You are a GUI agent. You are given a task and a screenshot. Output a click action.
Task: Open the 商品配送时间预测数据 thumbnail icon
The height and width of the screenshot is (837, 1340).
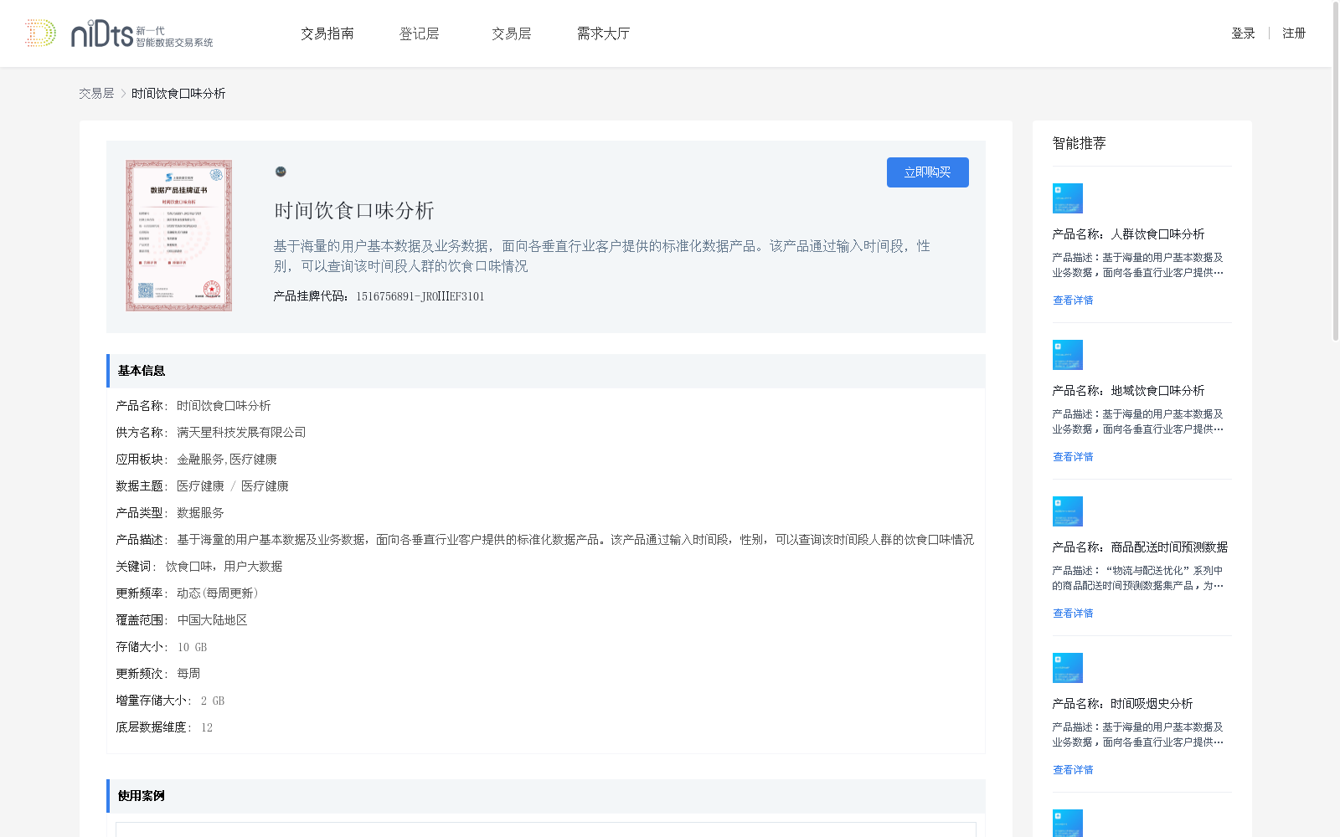pos(1068,511)
